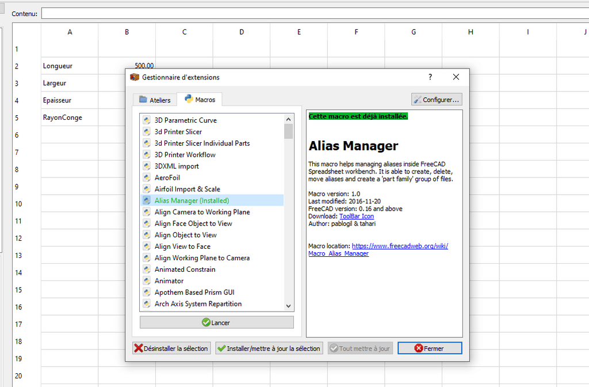Click the Align View to Face icon
Screen dimensions: 589x387
click(x=147, y=246)
